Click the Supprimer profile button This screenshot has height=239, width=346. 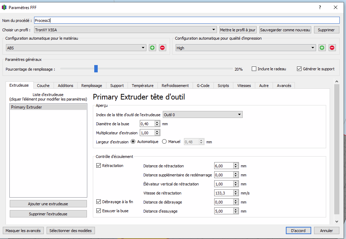326,30
